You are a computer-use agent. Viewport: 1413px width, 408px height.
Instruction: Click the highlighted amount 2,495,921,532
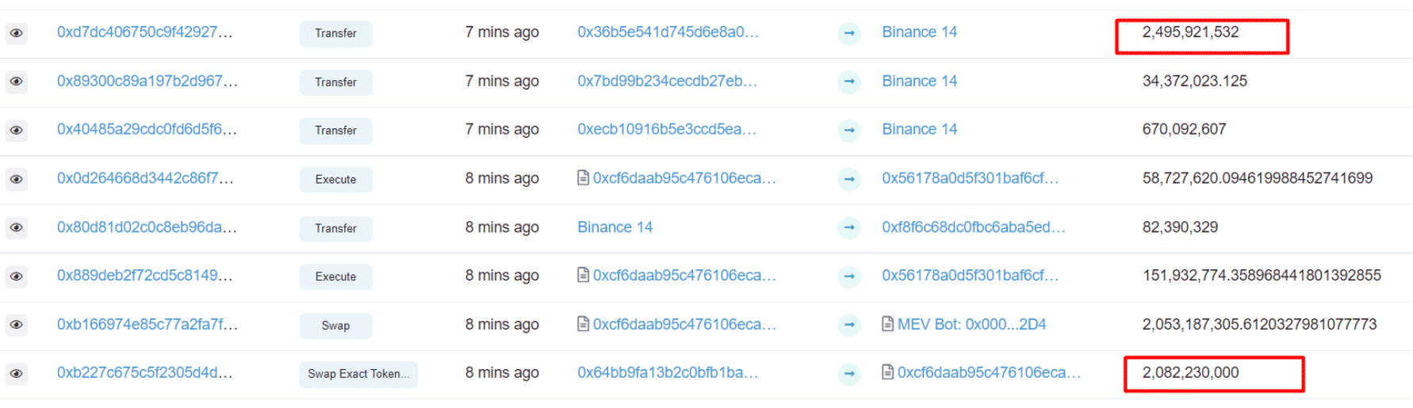click(1190, 32)
